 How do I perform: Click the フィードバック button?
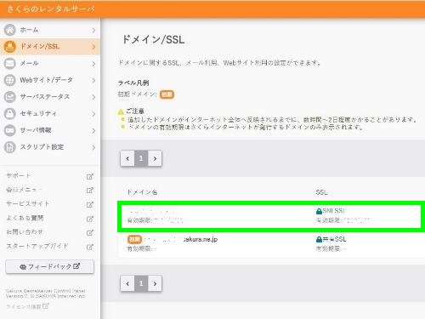50,266
